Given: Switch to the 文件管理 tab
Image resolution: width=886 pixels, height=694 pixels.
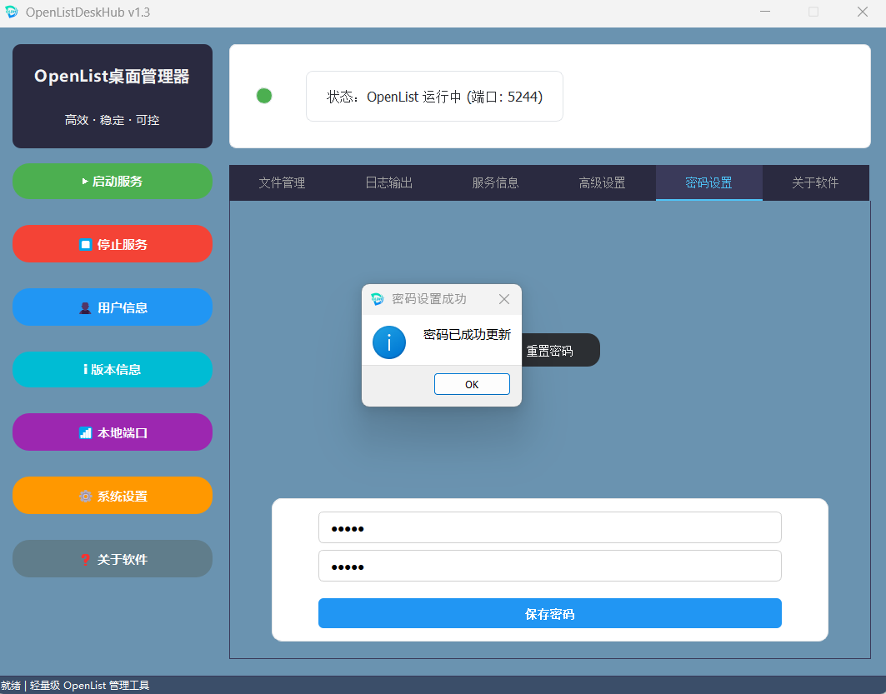Looking at the screenshot, I should (x=282, y=182).
